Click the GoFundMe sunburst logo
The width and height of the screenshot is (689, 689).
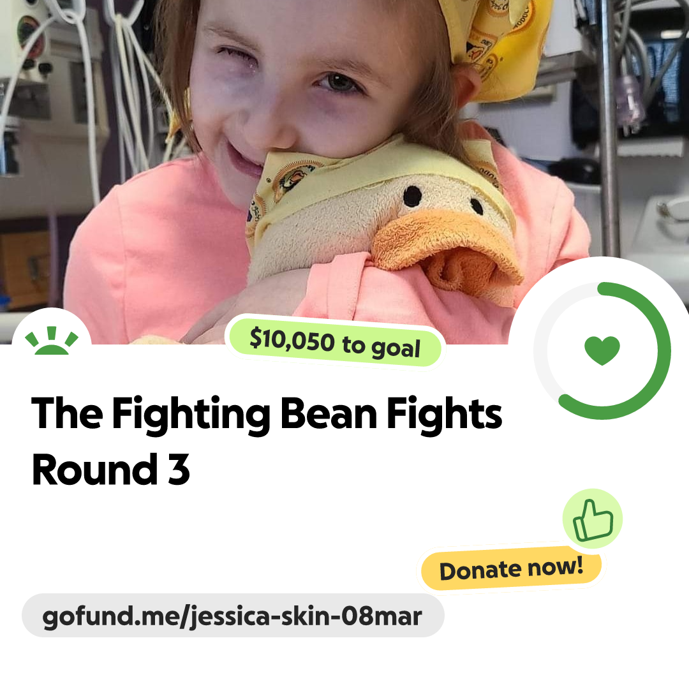(52, 340)
